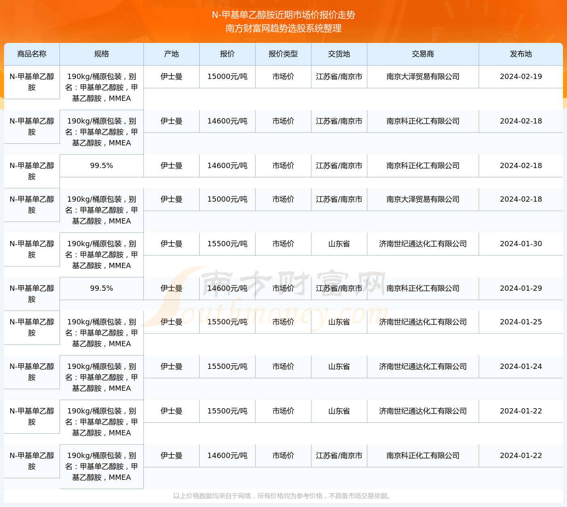Select 14600元/吨 price dated 2024-01-22
The image size is (567, 507).
pos(227,456)
